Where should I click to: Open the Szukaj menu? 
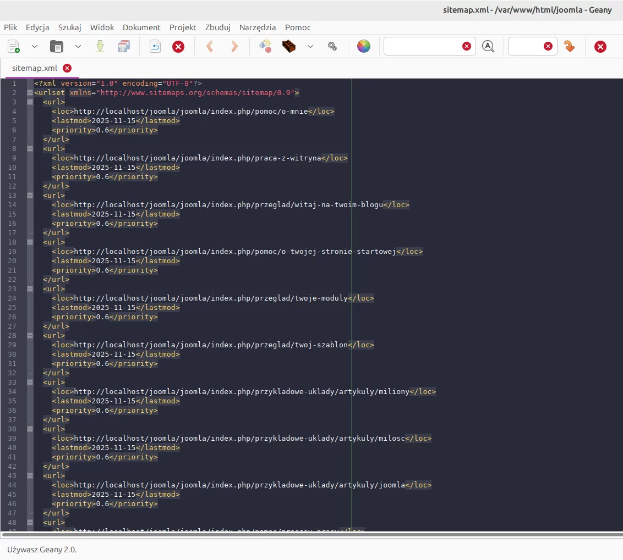point(69,27)
